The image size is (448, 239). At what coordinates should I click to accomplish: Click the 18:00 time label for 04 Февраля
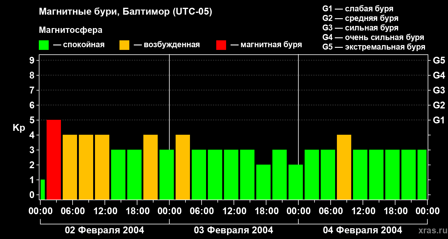coord(395,211)
